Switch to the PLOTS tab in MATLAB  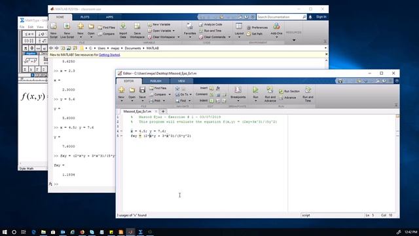[x=84, y=17]
